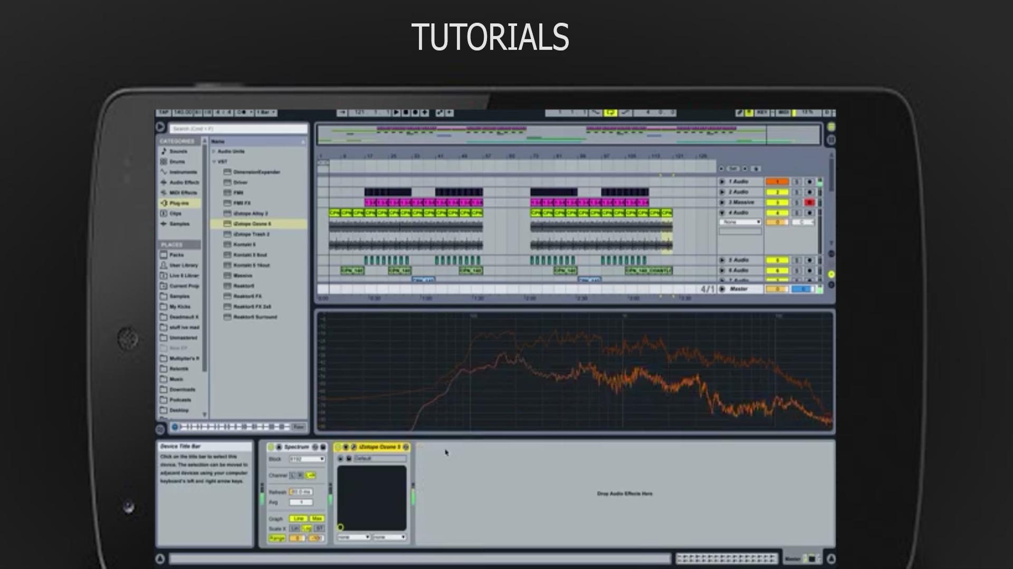
Task: Toggle the MIDI map mode switch
Action: click(x=783, y=113)
